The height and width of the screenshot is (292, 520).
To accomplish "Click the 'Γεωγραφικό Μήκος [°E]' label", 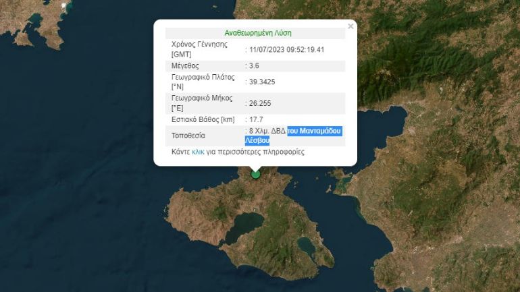I will tap(202, 103).
